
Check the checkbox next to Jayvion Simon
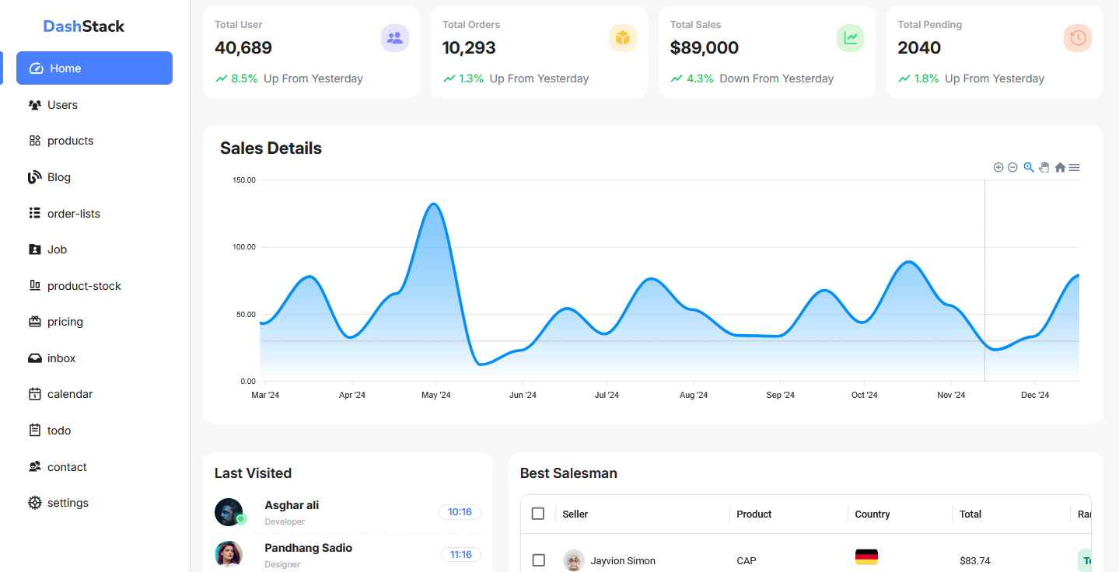click(x=538, y=560)
